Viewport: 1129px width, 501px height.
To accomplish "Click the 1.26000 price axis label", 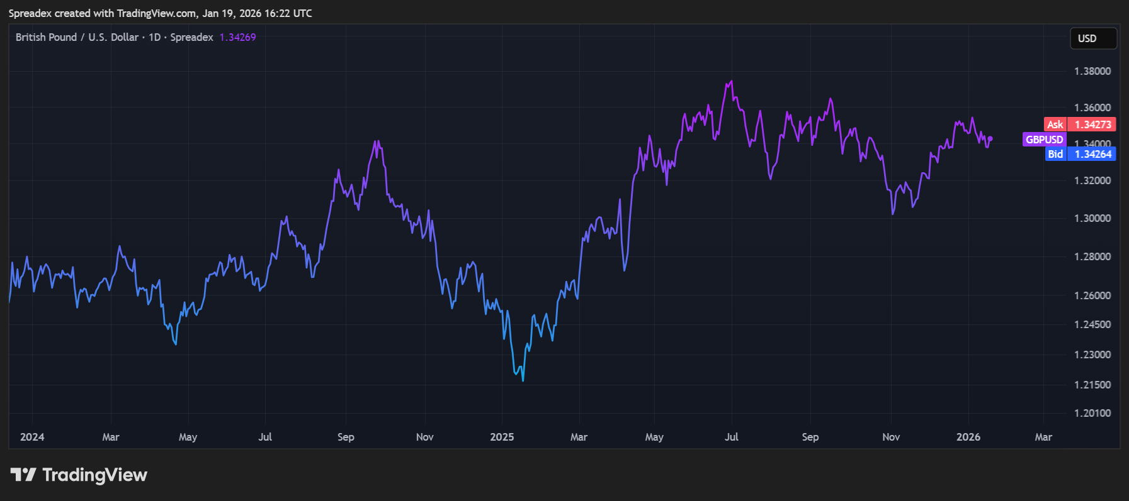I will coord(1092,295).
